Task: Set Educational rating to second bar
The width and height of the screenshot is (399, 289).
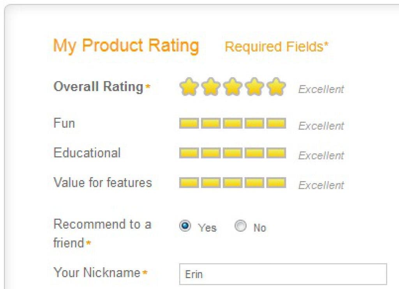Action: [211, 153]
